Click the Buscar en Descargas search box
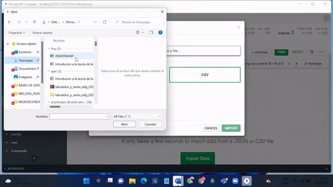The width and height of the screenshot is (333, 187). point(138,22)
